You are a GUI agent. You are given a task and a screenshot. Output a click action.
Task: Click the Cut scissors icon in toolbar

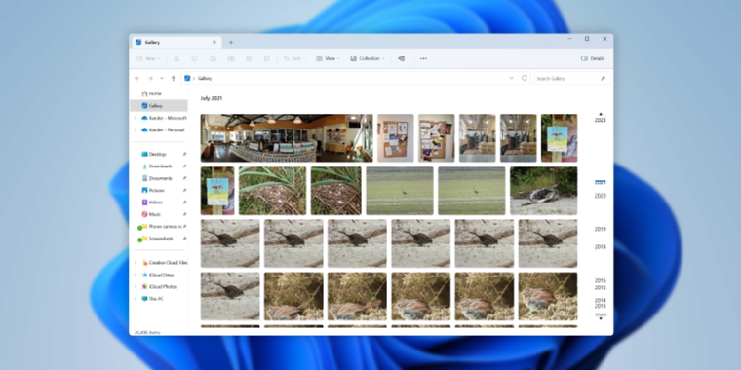176,58
